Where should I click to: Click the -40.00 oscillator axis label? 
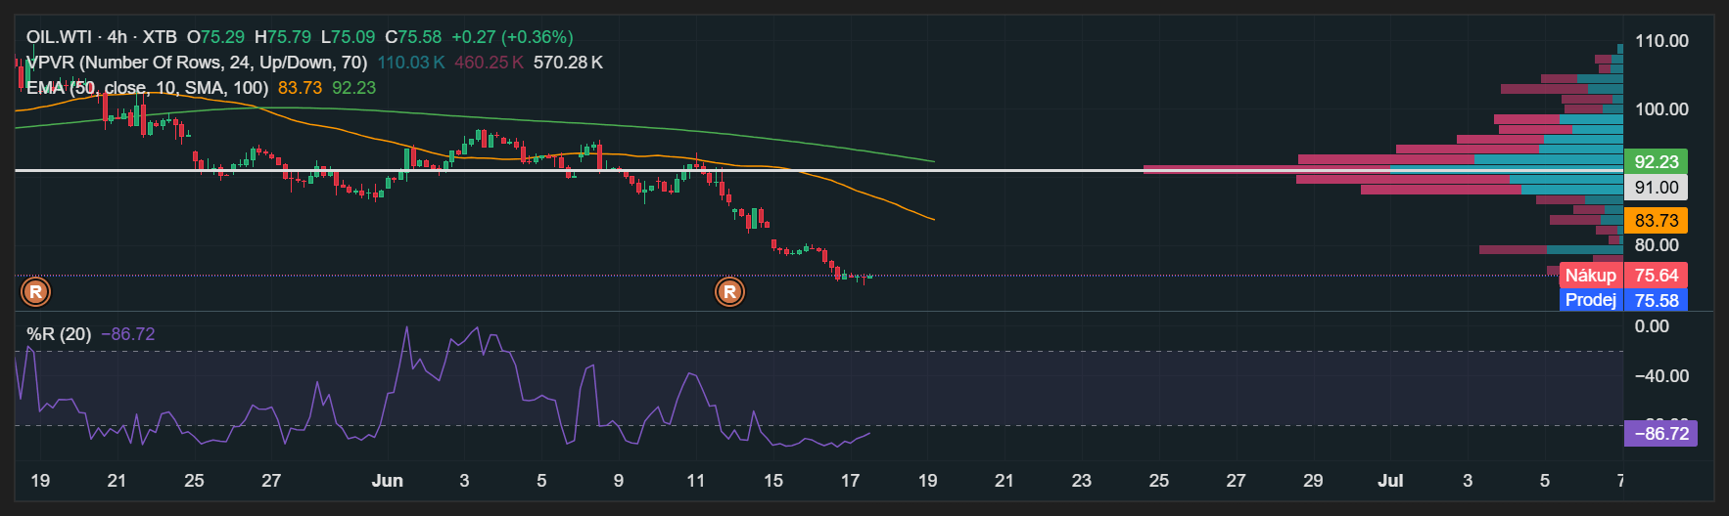[1661, 376]
